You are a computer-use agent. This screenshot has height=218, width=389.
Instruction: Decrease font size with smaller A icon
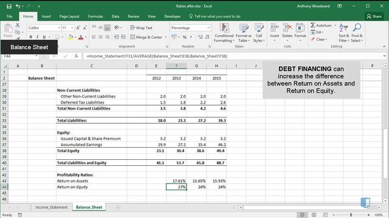(84, 28)
